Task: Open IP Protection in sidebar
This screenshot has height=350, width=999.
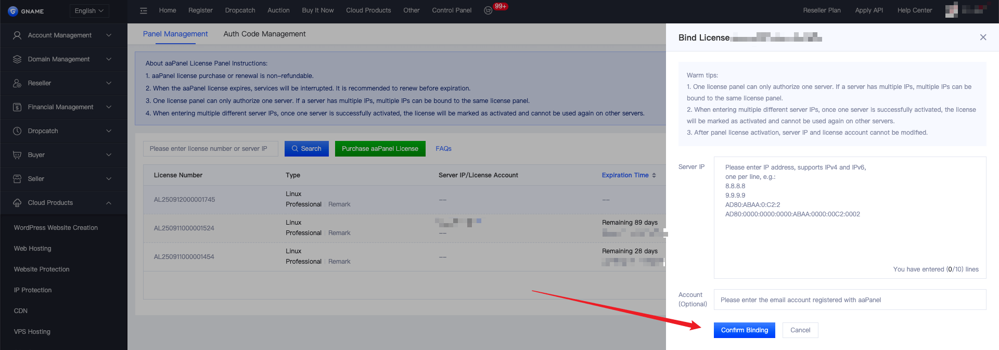Action: click(x=33, y=290)
